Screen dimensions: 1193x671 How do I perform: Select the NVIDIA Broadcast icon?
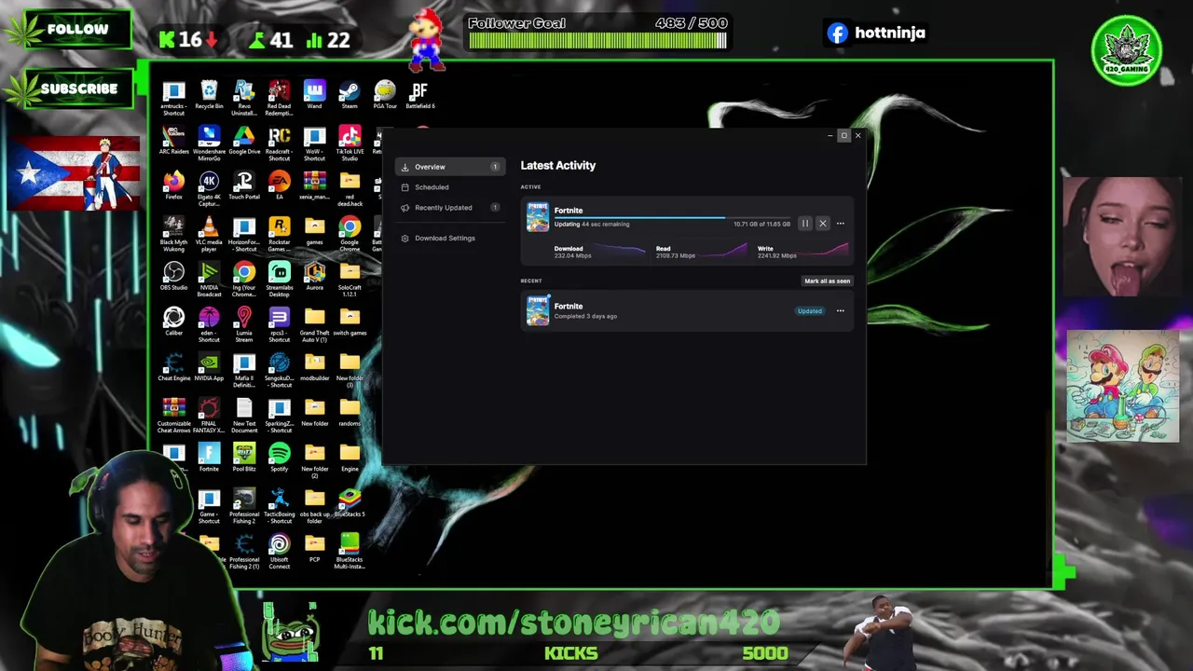(x=209, y=279)
